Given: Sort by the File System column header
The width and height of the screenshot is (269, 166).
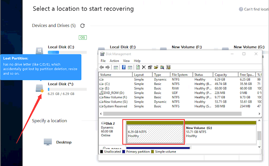Looking at the screenshot, I should point(181,75).
